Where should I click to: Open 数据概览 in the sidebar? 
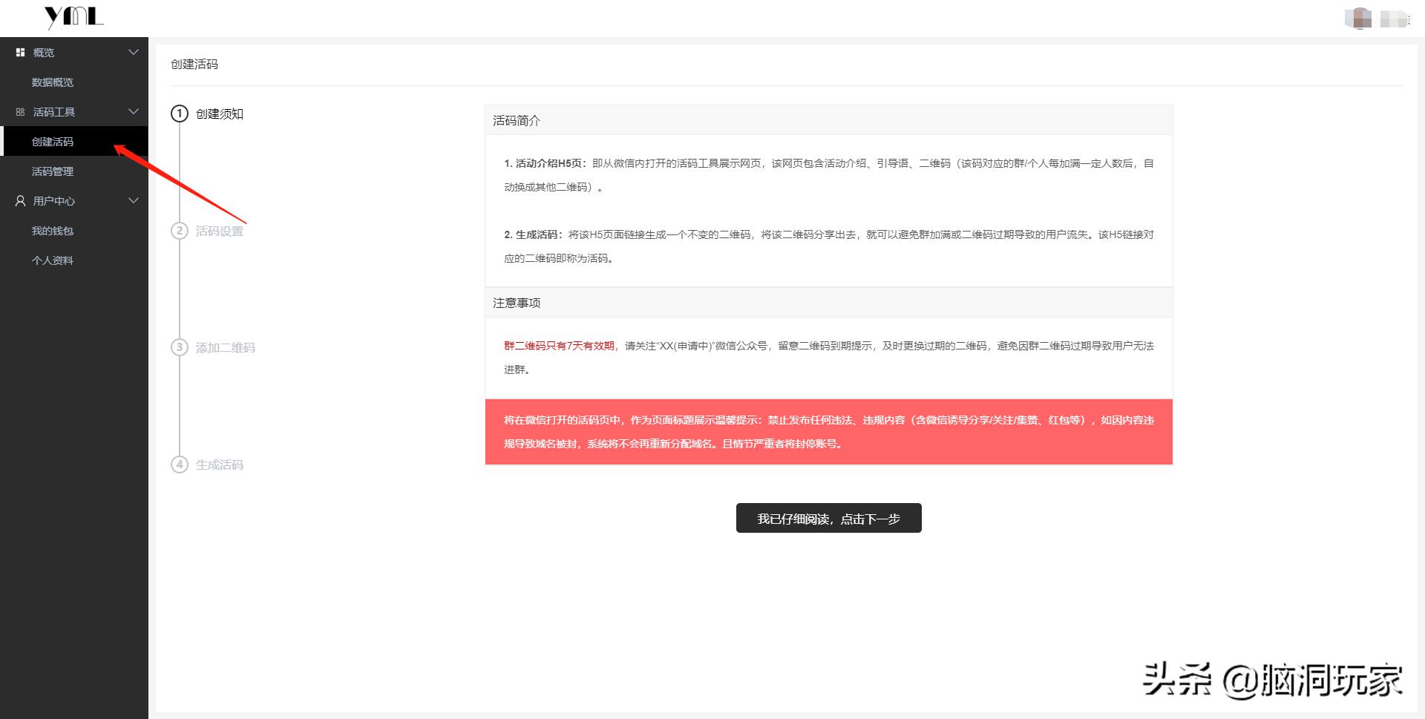click(x=51, y=82)
